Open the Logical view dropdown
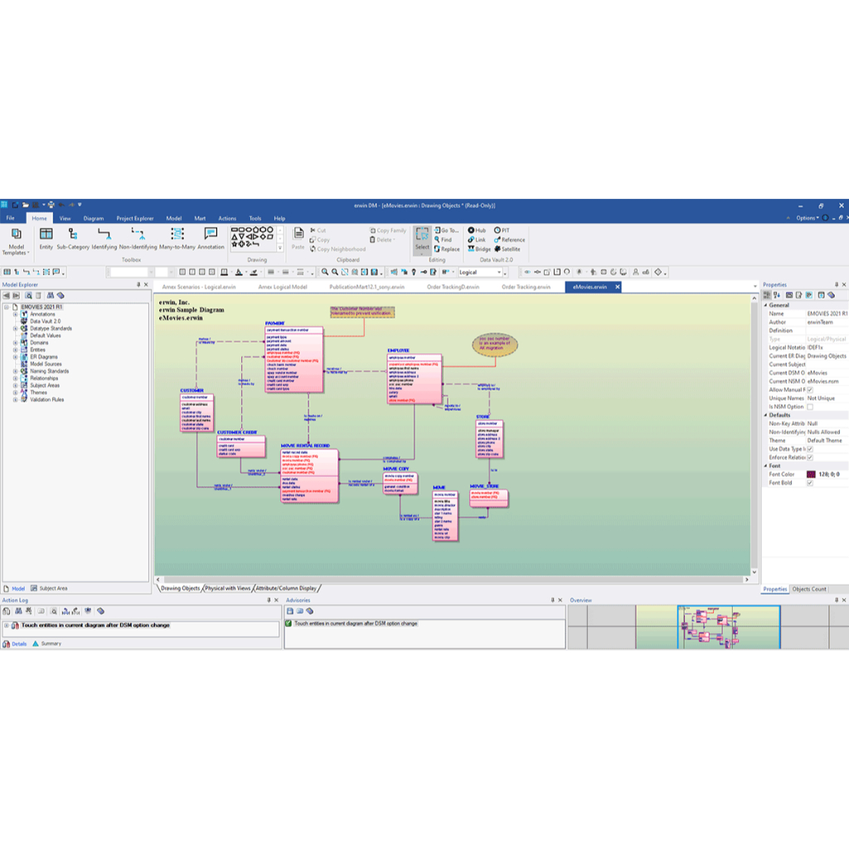849x849 pixels. pyautogui.click(x=499, y=272)
